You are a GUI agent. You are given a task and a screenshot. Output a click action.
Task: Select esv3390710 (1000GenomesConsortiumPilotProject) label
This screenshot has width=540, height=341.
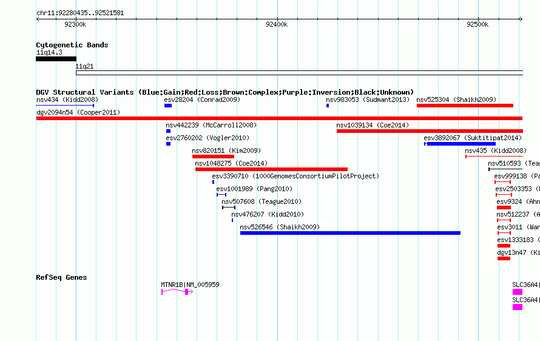point(295,176)
